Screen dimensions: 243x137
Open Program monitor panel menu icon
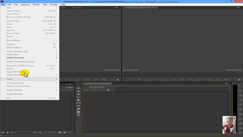(238, 8)
